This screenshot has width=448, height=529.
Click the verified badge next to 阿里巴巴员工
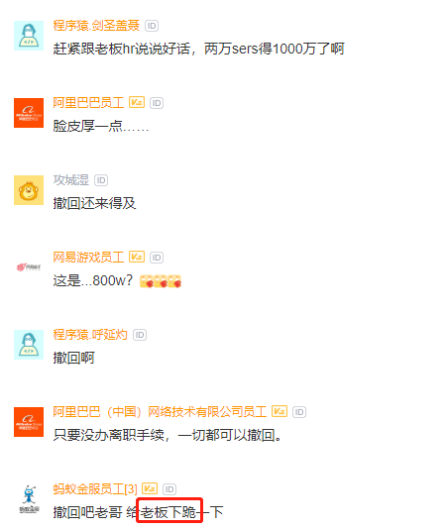click(x=137, y=102)
